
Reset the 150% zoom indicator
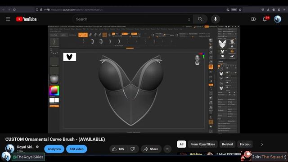[x=234, y=9]
